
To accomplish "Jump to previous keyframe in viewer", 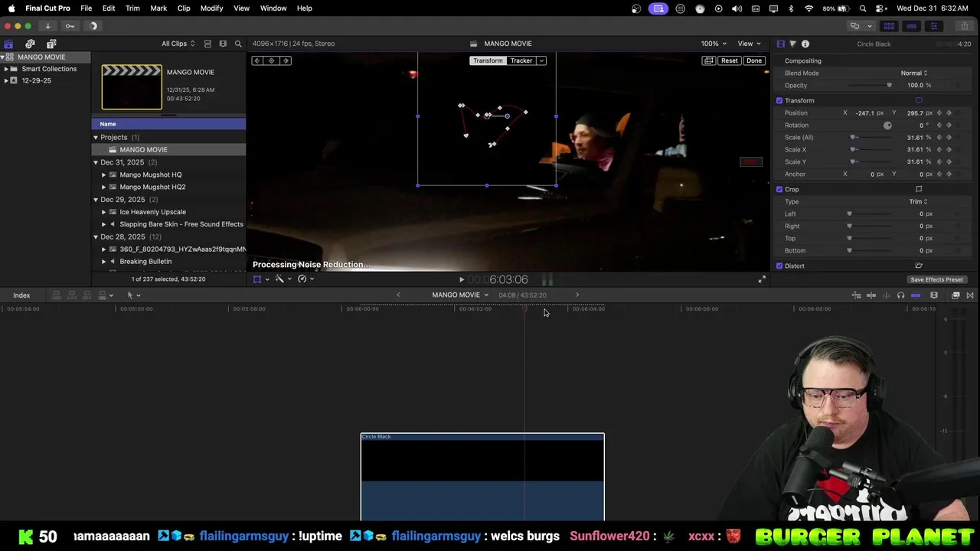I will tap(257, 60).
